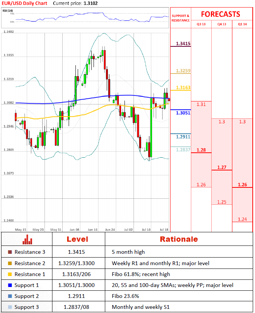255x313 pixels.
Task: Select the Q4 13 column header
Action: click(x=222, y=24)
